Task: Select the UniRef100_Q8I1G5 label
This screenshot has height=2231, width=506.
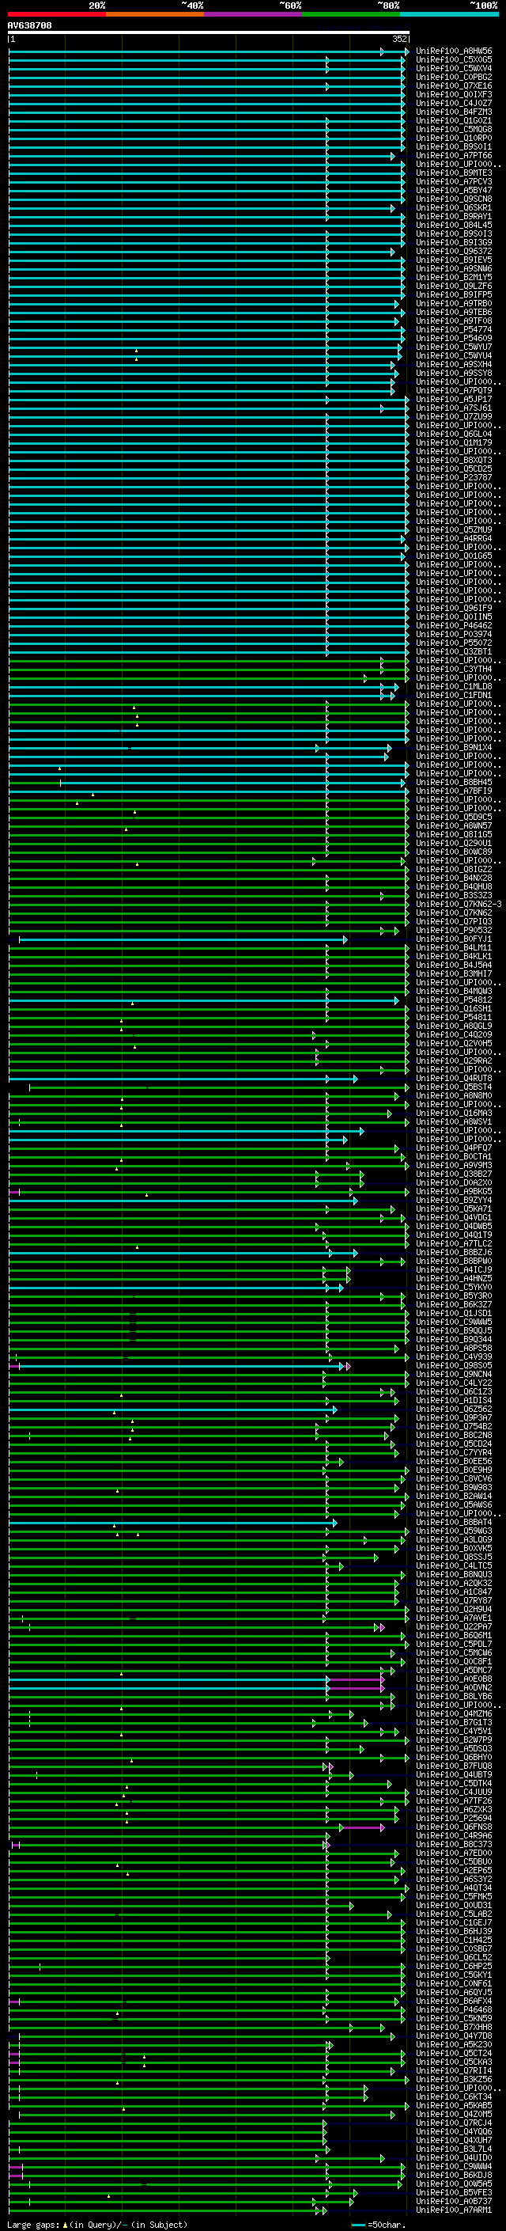Action: coord(454,834)
